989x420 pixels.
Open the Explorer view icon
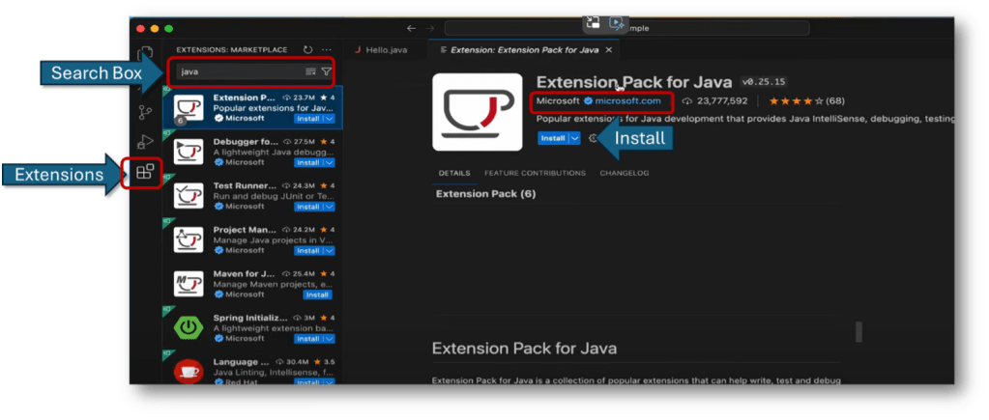pos(145,54)
